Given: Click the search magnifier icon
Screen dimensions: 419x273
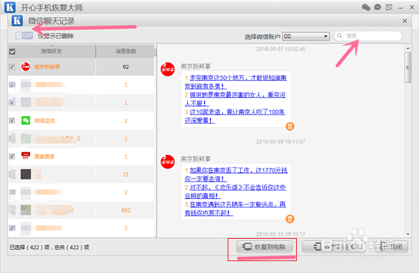Looking at the screenshot, I should tap(339, 36).
